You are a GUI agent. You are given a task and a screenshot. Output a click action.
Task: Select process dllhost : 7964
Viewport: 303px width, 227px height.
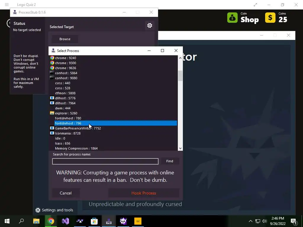point(65,103)
